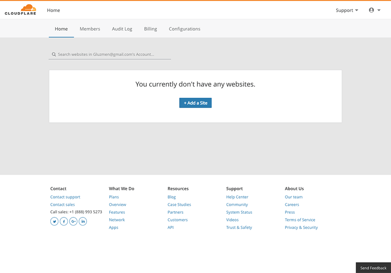Open the Careers link
This screenshot has width=391, height=273.
coord(292,204)
